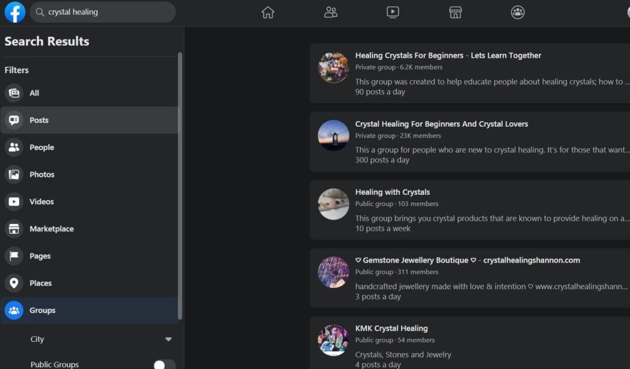Viewport: 630px width, 369px height.
Task: Select the Photos filter icon in sidebar
Action: [14, 174]
